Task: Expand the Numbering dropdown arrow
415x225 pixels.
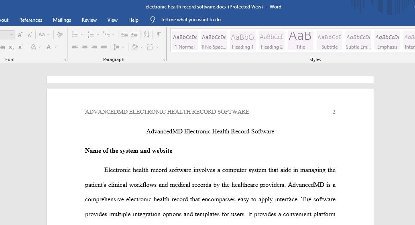Action: coord(98,35)
